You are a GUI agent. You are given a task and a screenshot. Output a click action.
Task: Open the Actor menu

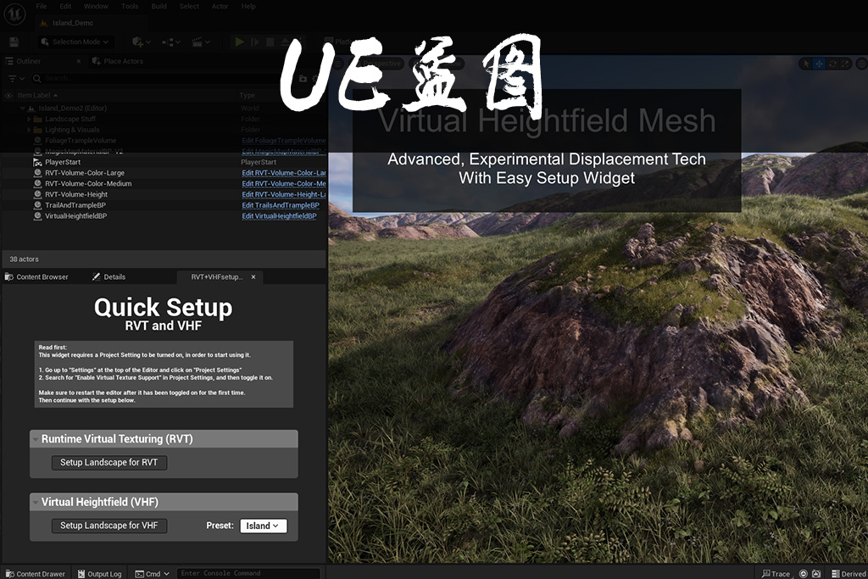[x=220, y=6]
